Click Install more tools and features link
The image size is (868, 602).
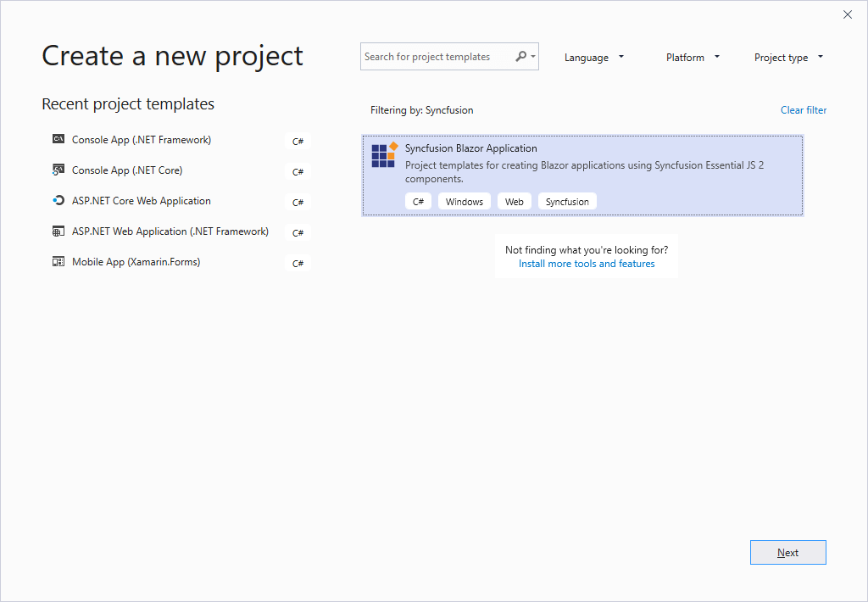[587, 264]
